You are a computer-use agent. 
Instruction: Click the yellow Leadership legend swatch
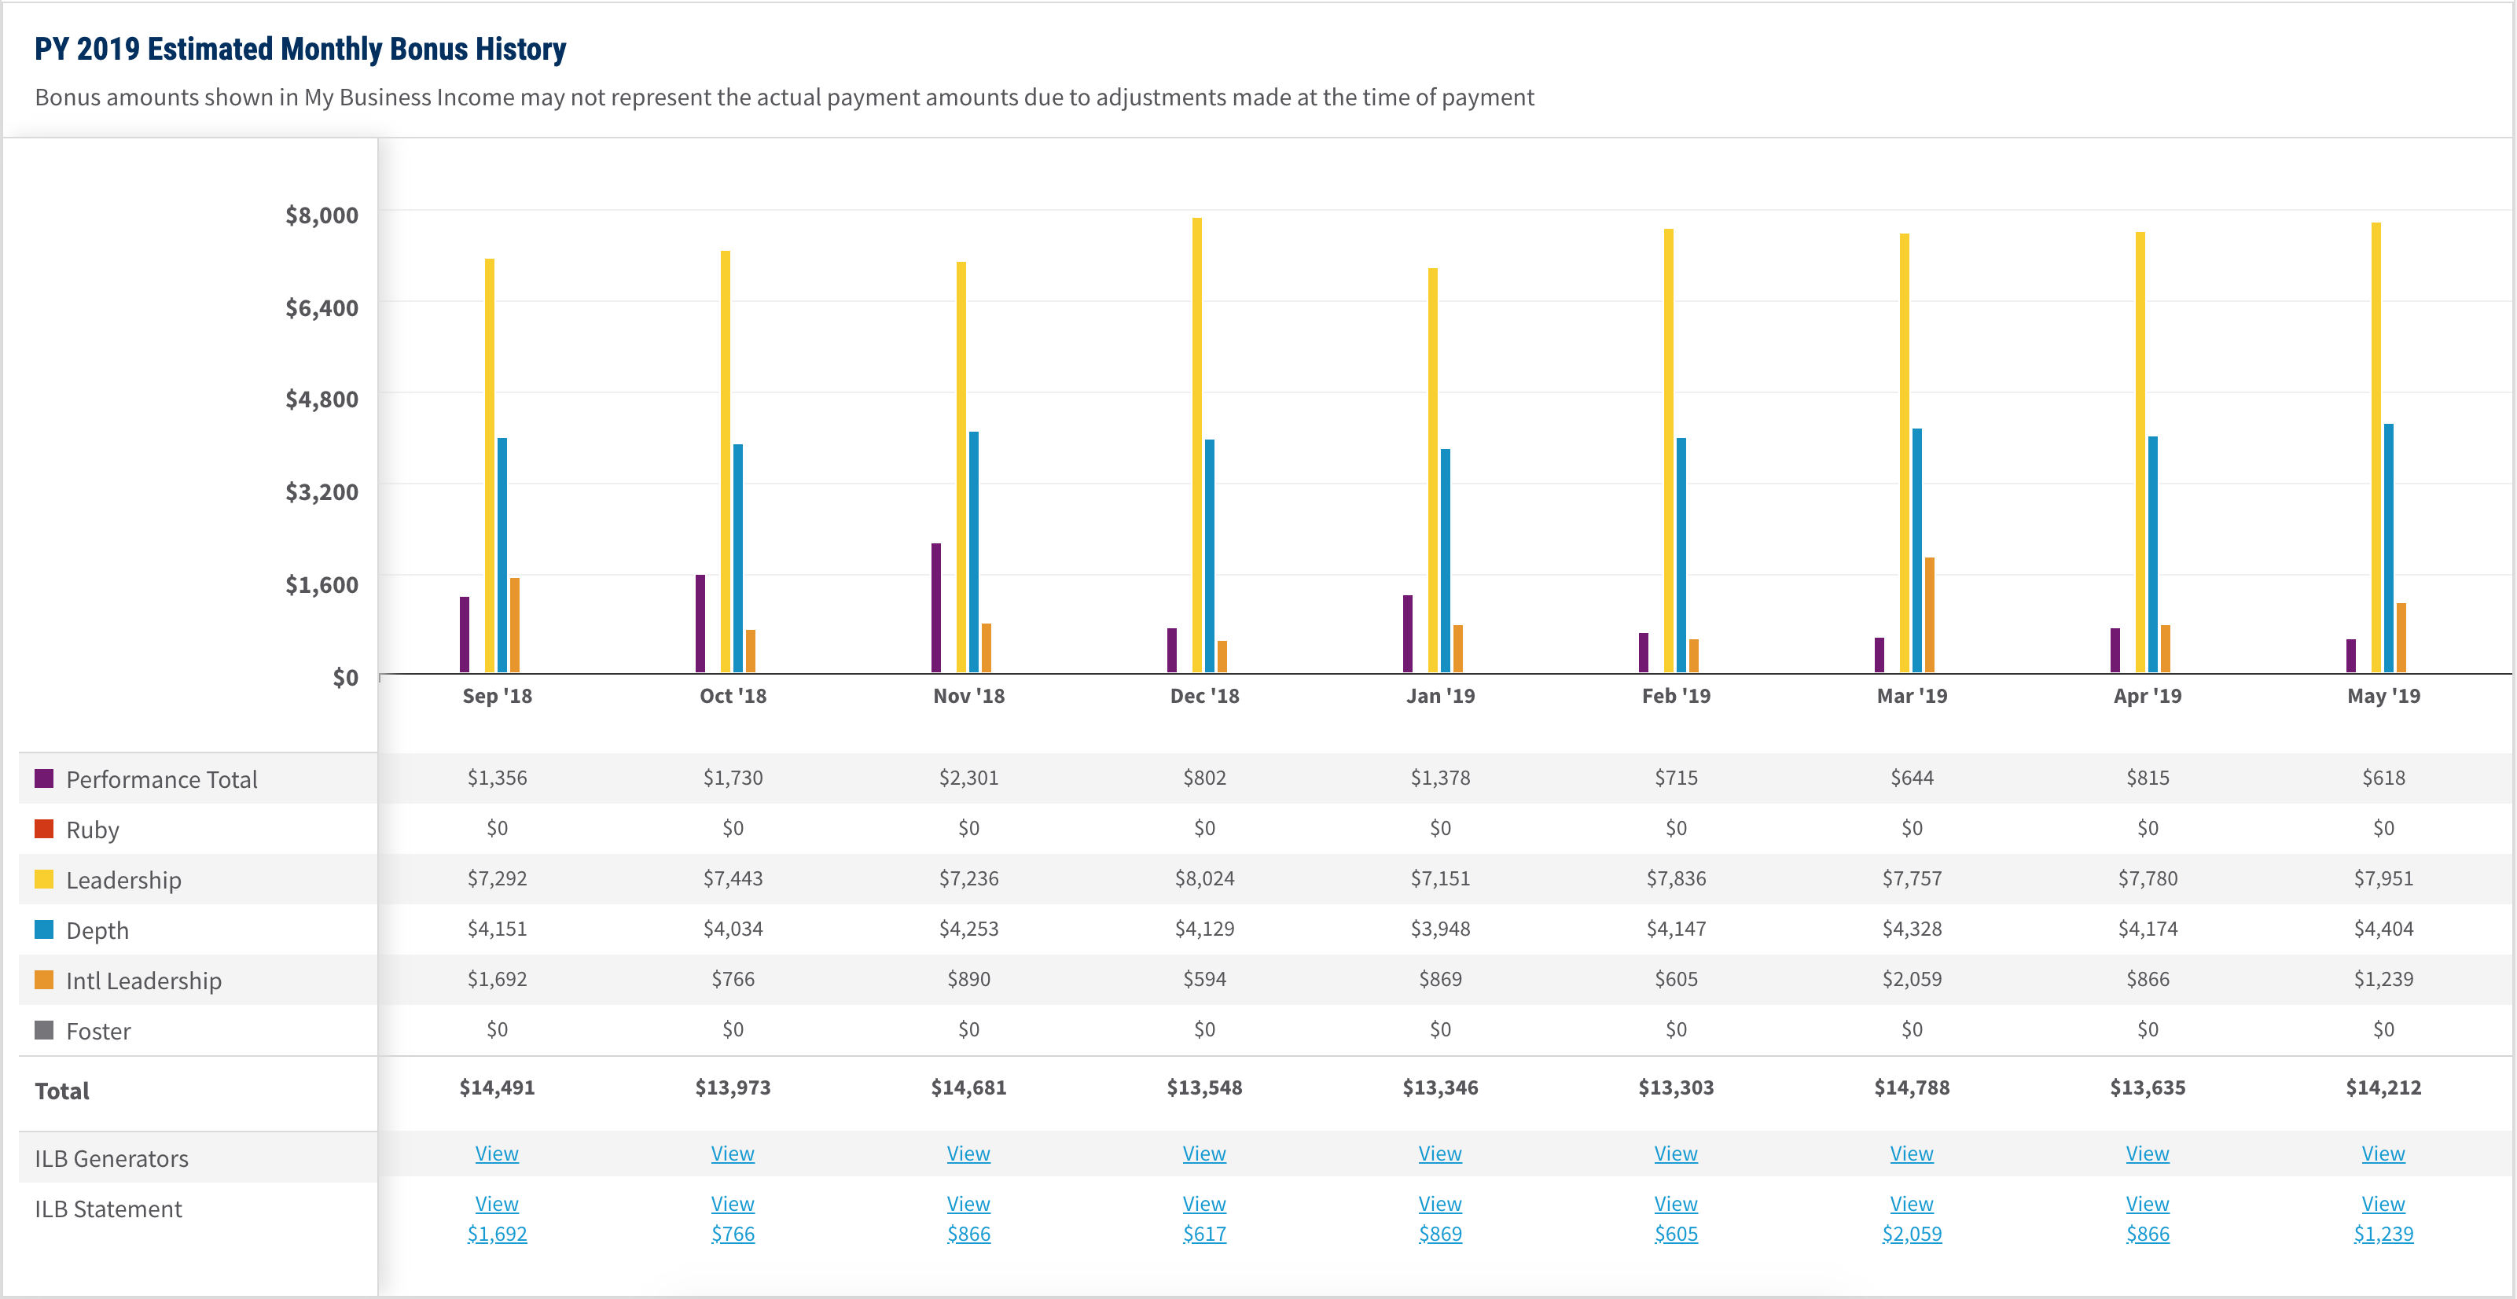point(44,878)
